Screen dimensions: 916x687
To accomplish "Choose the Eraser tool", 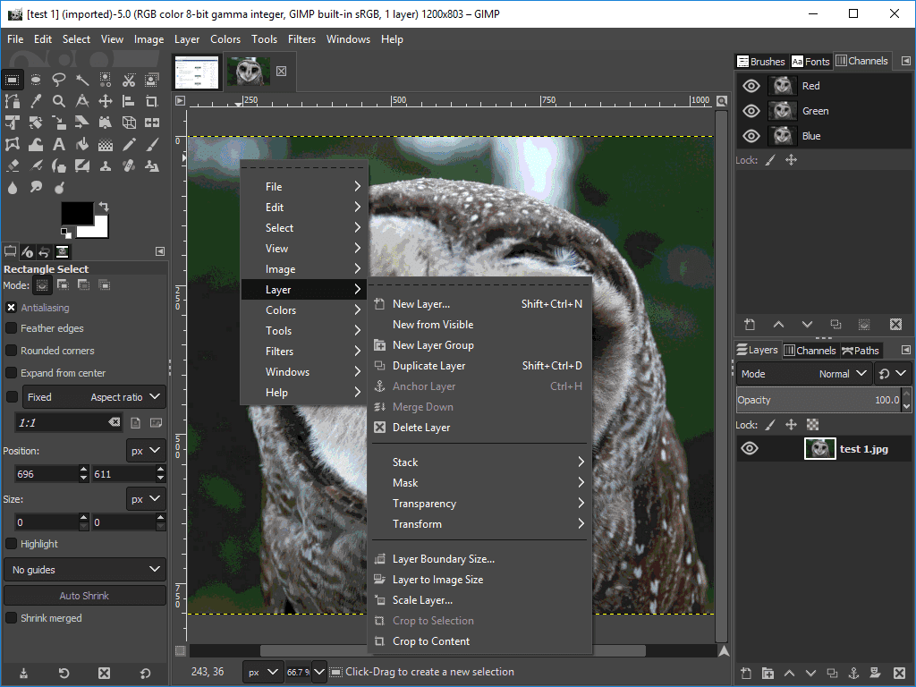I will point(13,165).
